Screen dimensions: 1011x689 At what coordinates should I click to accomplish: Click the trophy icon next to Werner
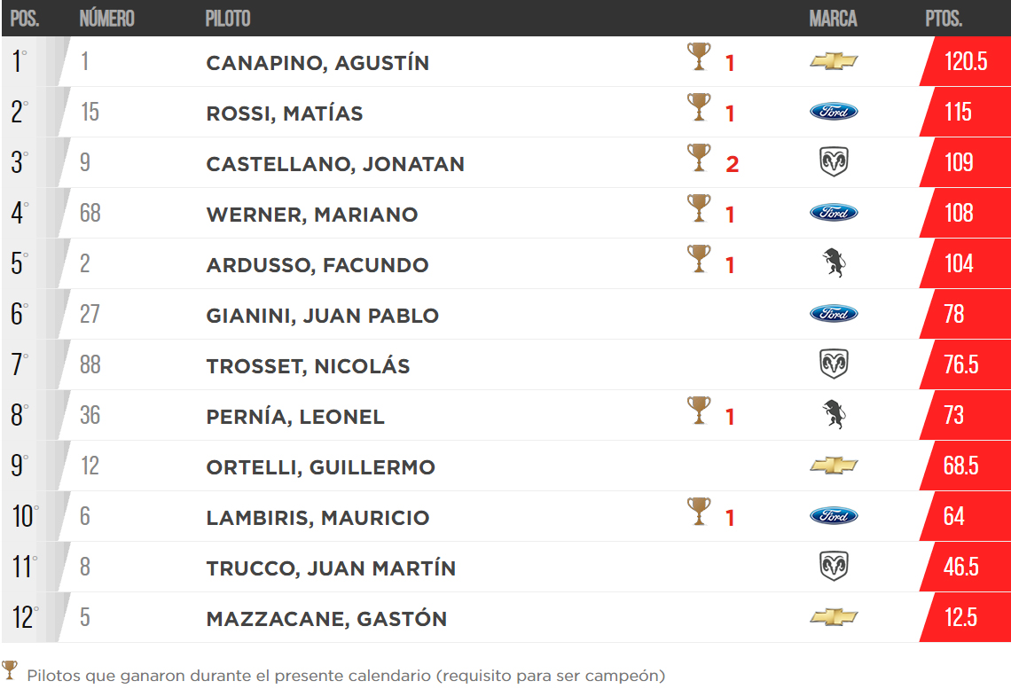click(699, 209)
